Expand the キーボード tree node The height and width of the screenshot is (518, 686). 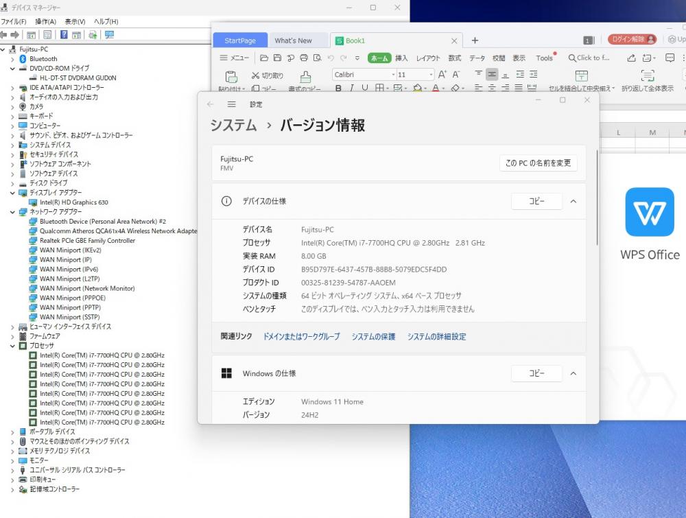12,117
